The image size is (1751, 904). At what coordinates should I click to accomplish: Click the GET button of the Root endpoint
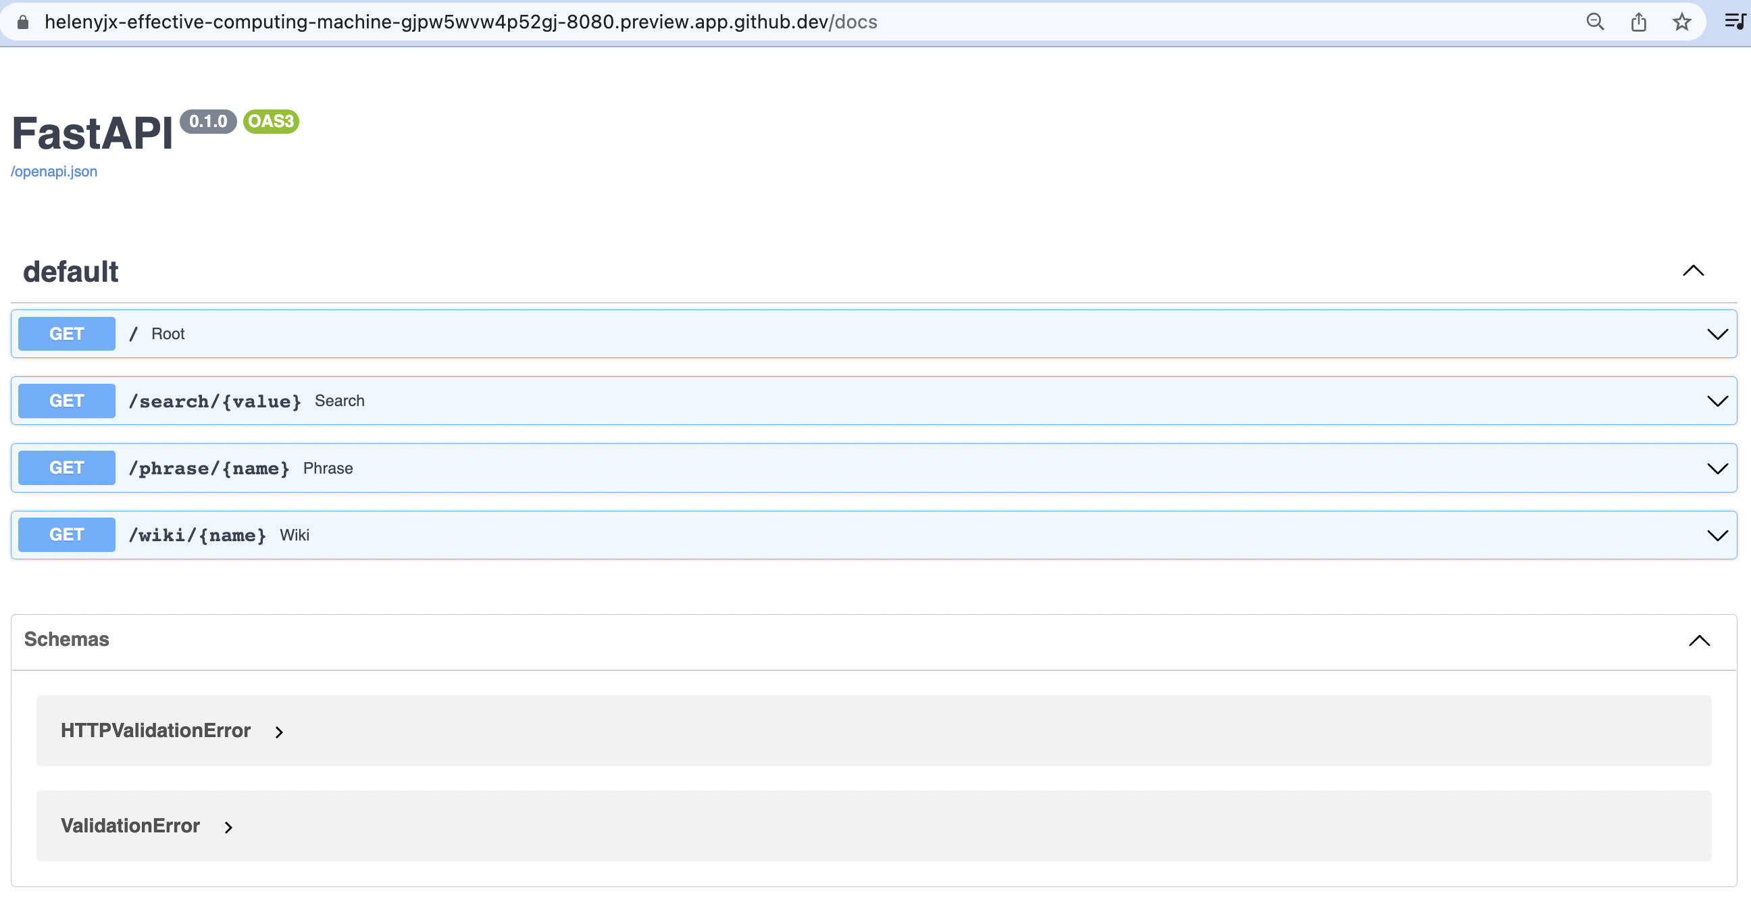point(67,334)
